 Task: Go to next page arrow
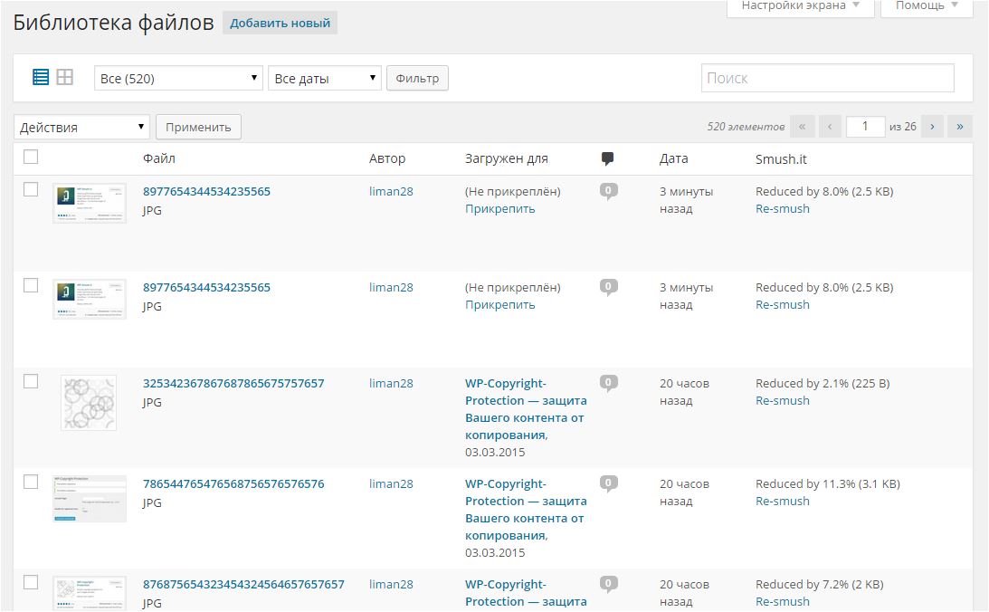pos(931,127)
